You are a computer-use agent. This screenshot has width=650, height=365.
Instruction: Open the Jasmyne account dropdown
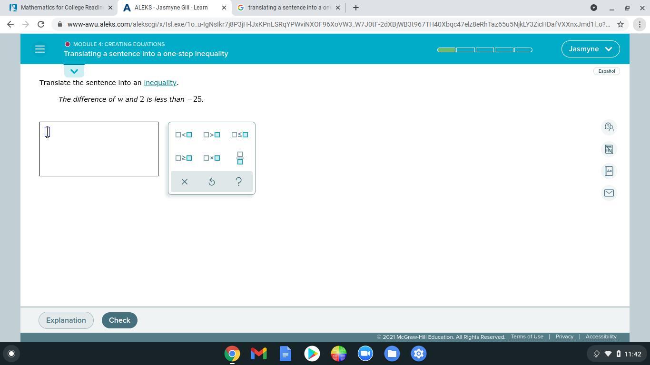coord(591,49)
